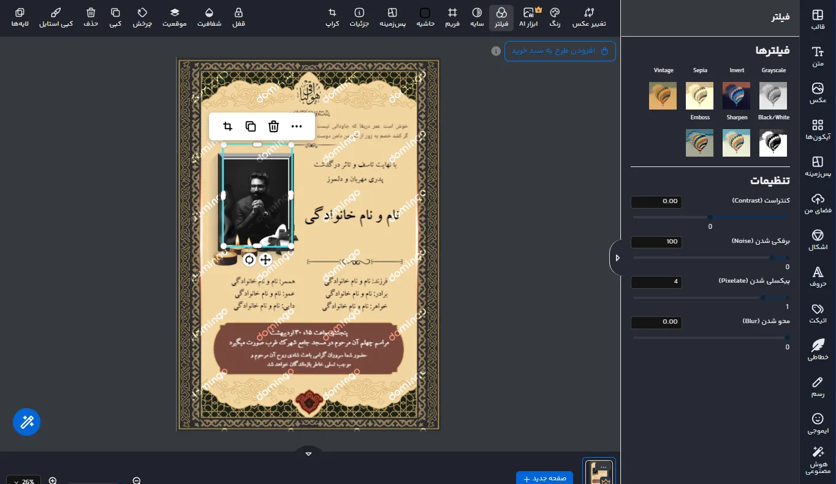Apply the Grayscale filter thumbnail

pos(773,95)
